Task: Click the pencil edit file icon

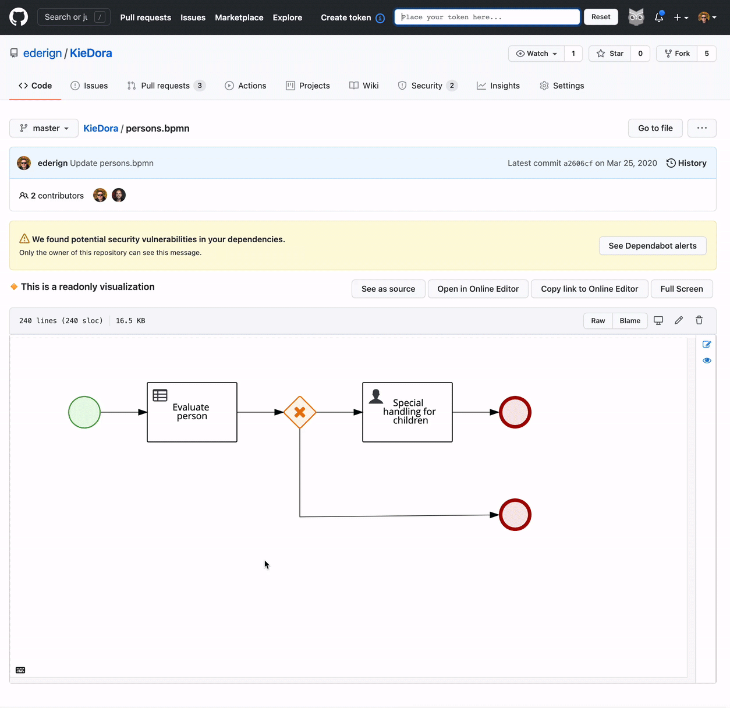Action: (x=679, y=320)
